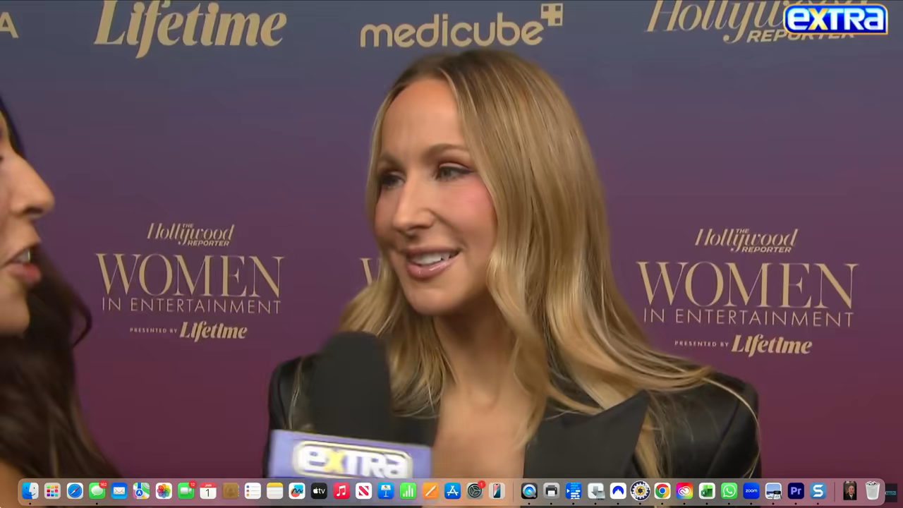Open QuickTime Player in the Dock
The height and width of the screenshot is (508, 903).
coord(529,491)
